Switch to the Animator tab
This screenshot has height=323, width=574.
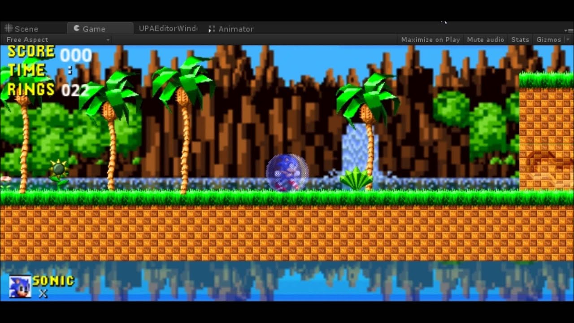tap(230, 29)
